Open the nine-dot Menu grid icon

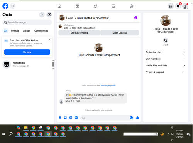(171, 6)
